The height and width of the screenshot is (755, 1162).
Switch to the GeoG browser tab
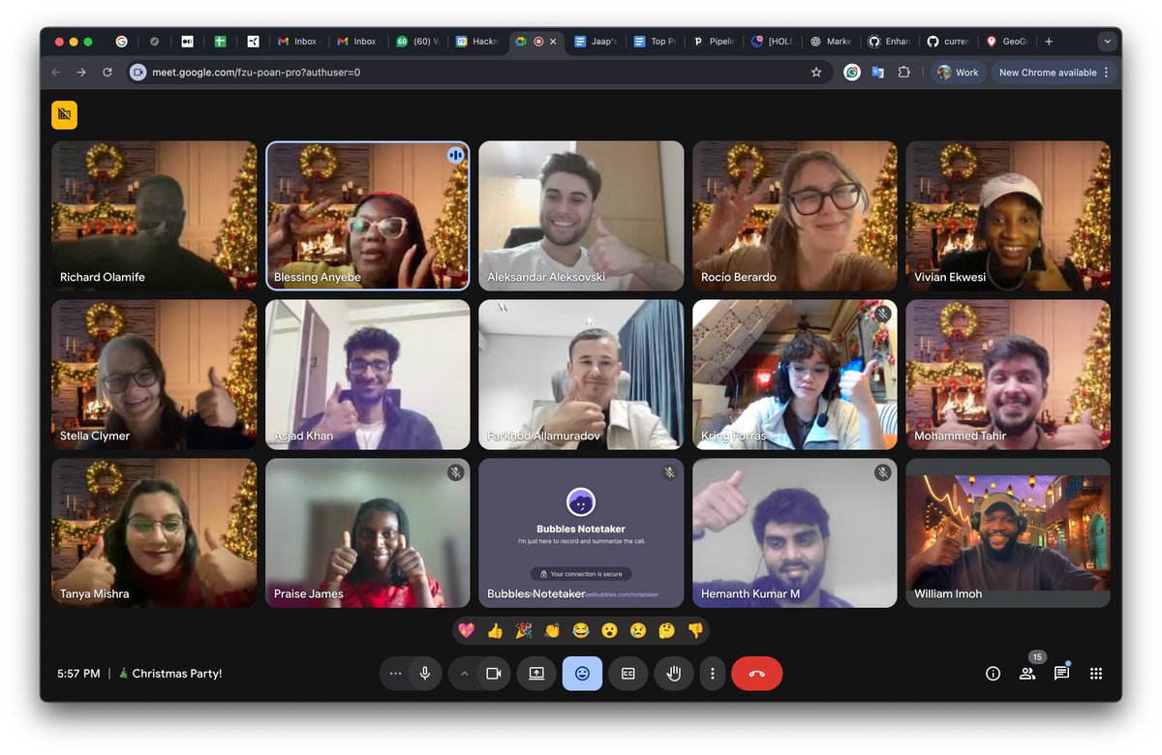click(x=1006, y=42)
